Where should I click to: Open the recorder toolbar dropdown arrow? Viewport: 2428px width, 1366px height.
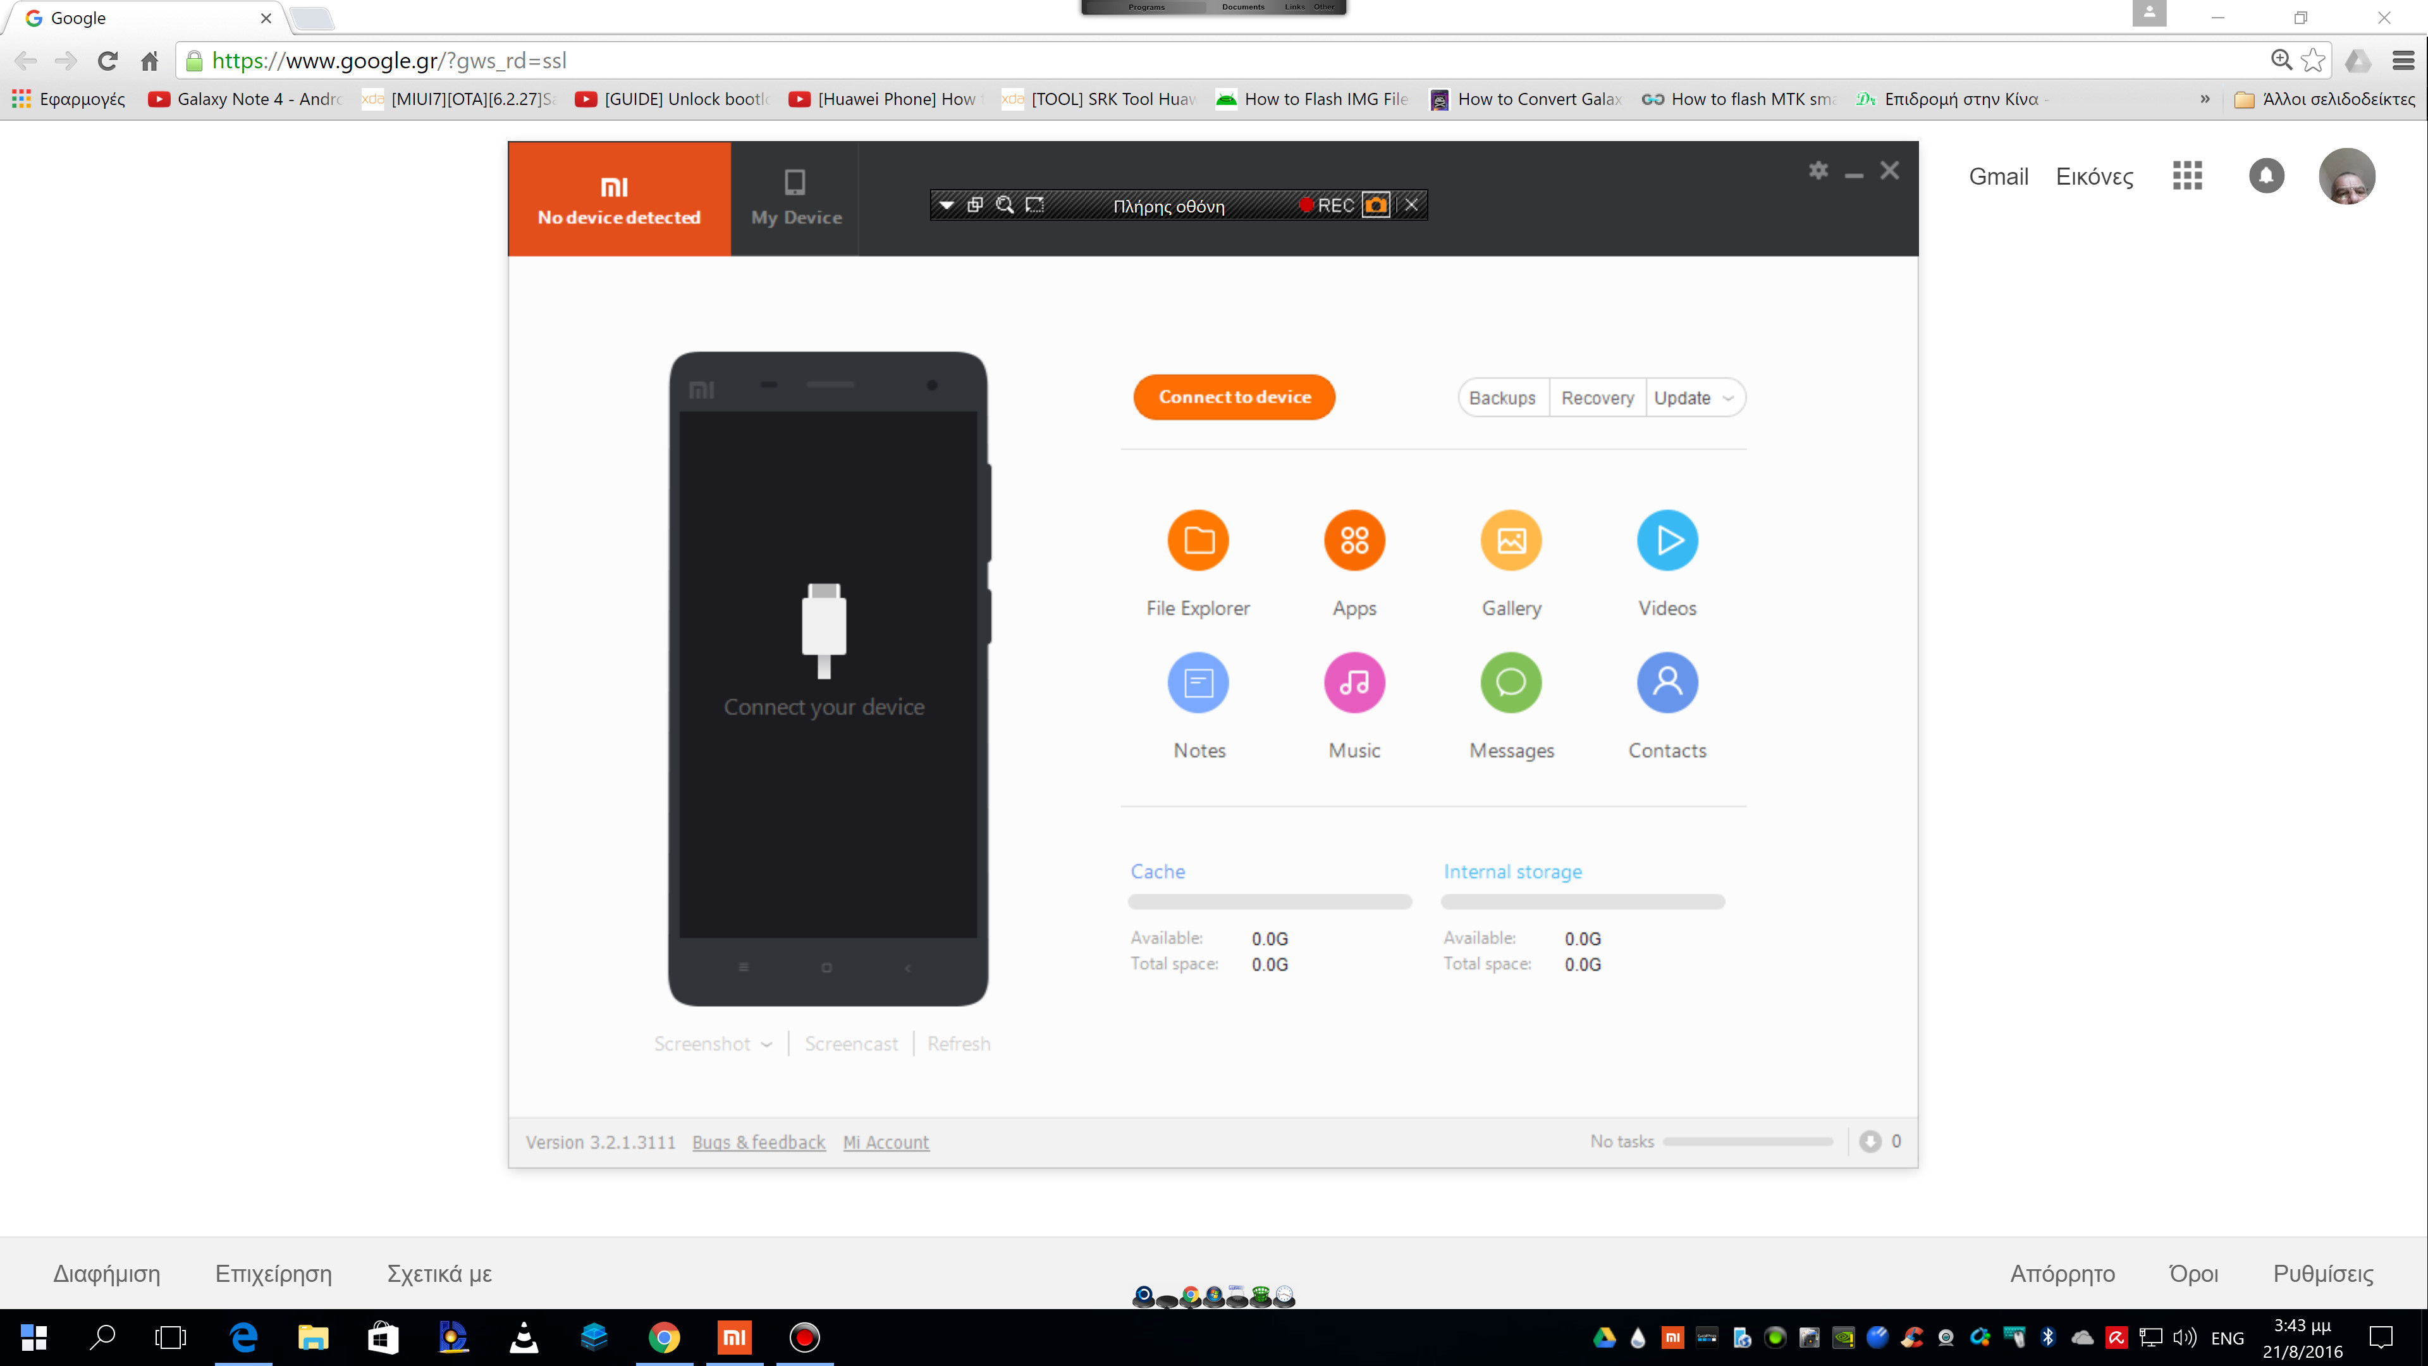pos(947,206)
